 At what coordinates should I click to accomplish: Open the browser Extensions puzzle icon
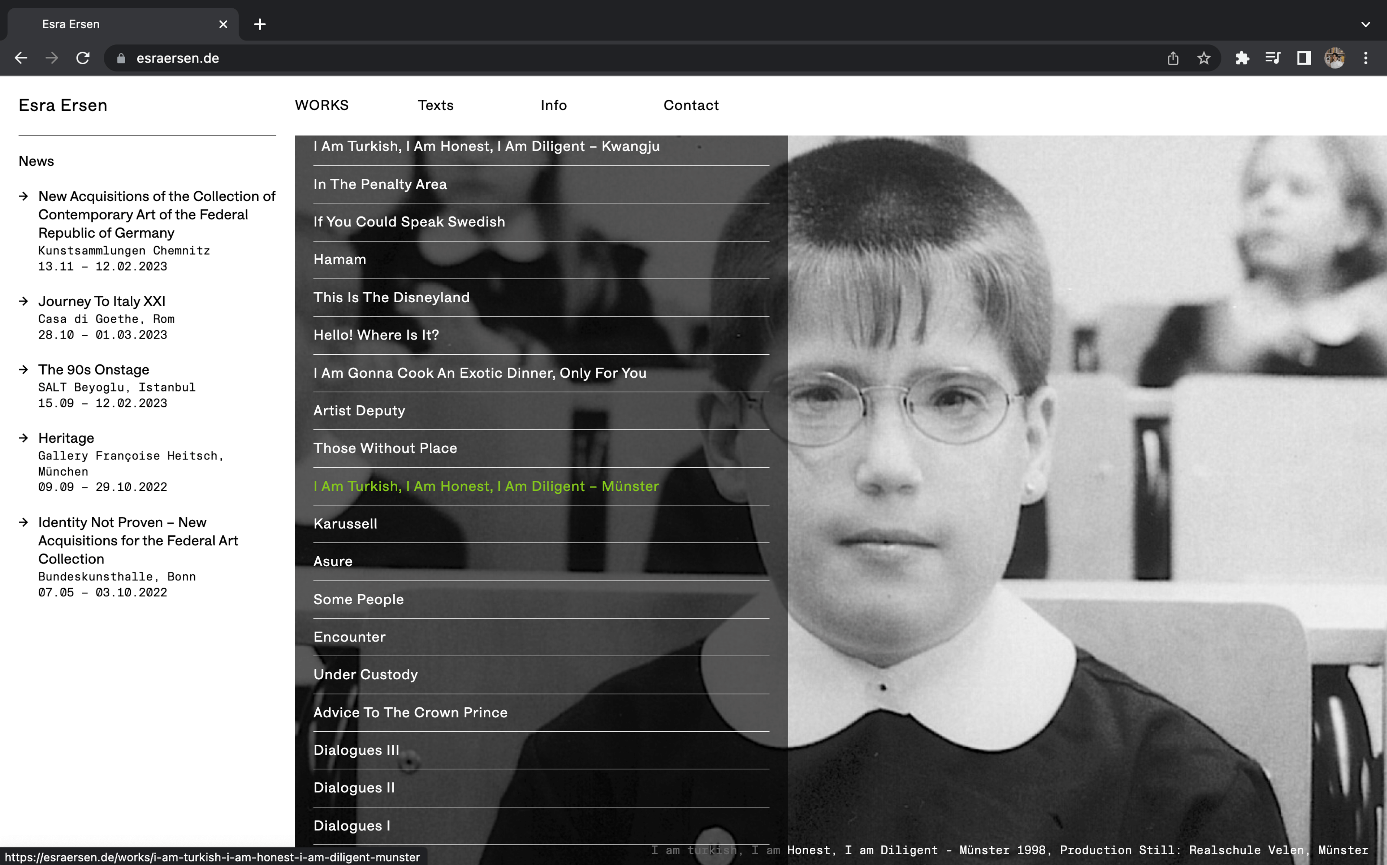[1242, 58]
